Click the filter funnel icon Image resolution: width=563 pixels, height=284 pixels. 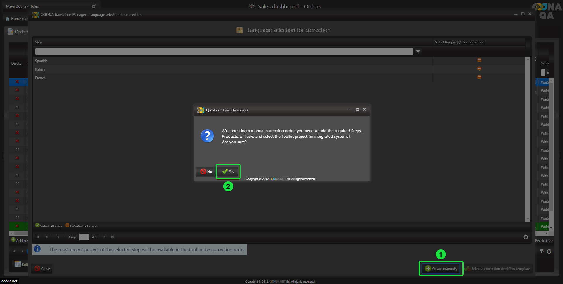(418, 52)
